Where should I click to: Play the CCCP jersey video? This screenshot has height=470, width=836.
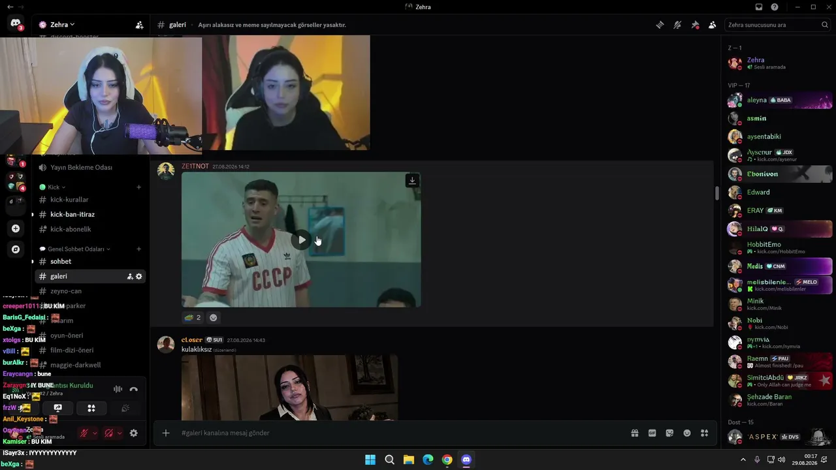coord(301,240)
